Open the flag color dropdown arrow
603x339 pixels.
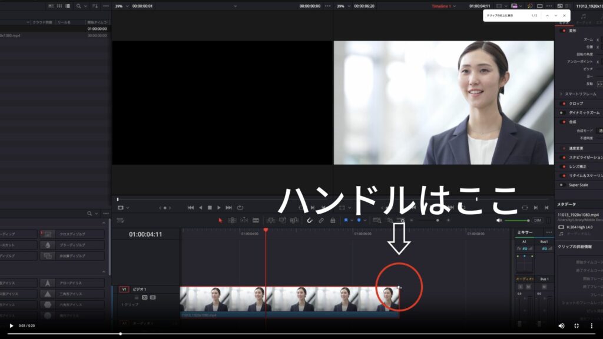pyautogui.click(x=352, y=221)
